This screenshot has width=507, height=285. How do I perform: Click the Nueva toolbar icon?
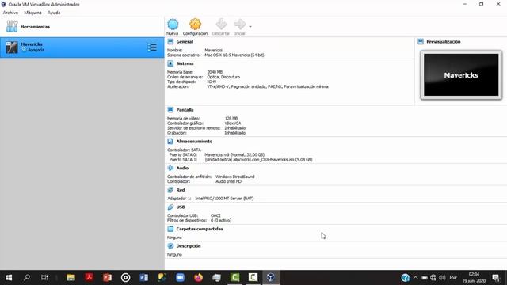[173, 25]
